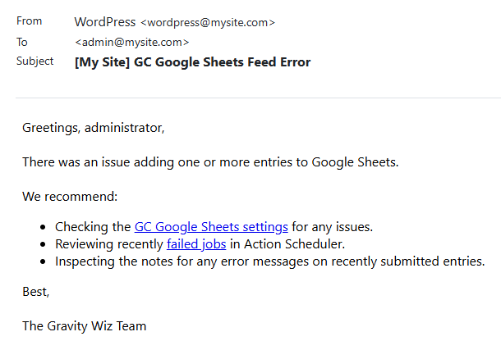
Task: Click the From label
Action: tap(29, 21)
